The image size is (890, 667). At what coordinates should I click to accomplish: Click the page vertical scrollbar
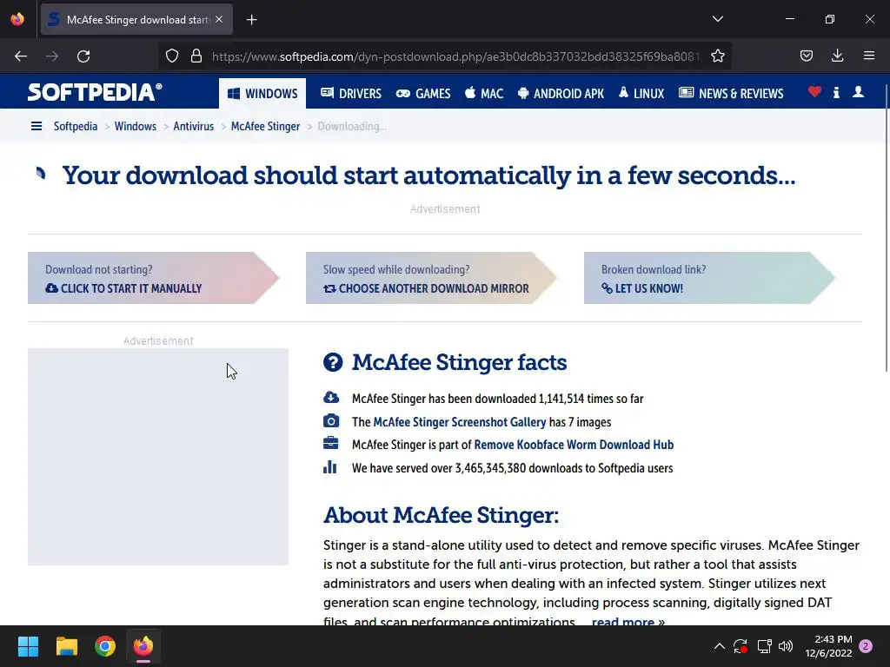pos(886,227)
